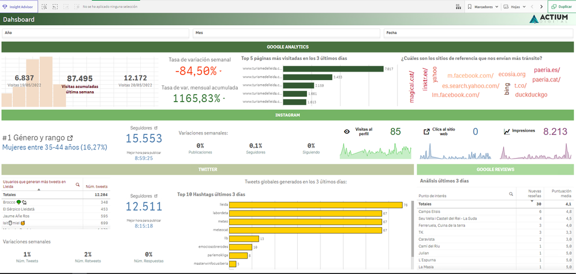Click the Duplicar button
Viewport: 576px width, 274px height.
point(561,7)
